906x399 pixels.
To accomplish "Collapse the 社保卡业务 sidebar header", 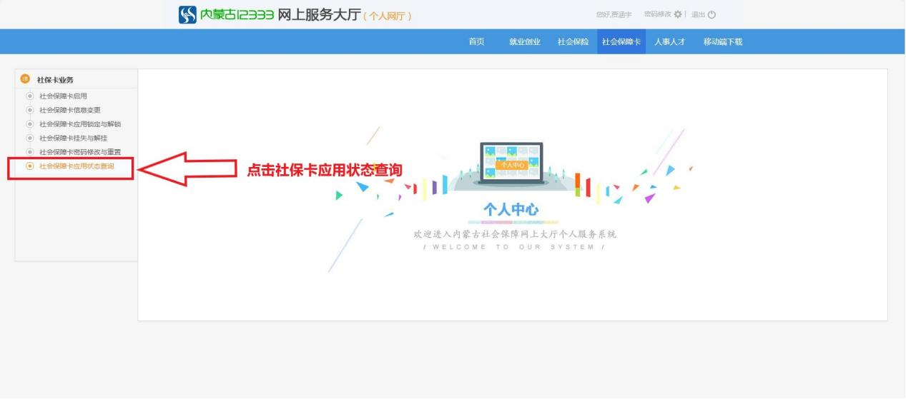I will (55, 80).
